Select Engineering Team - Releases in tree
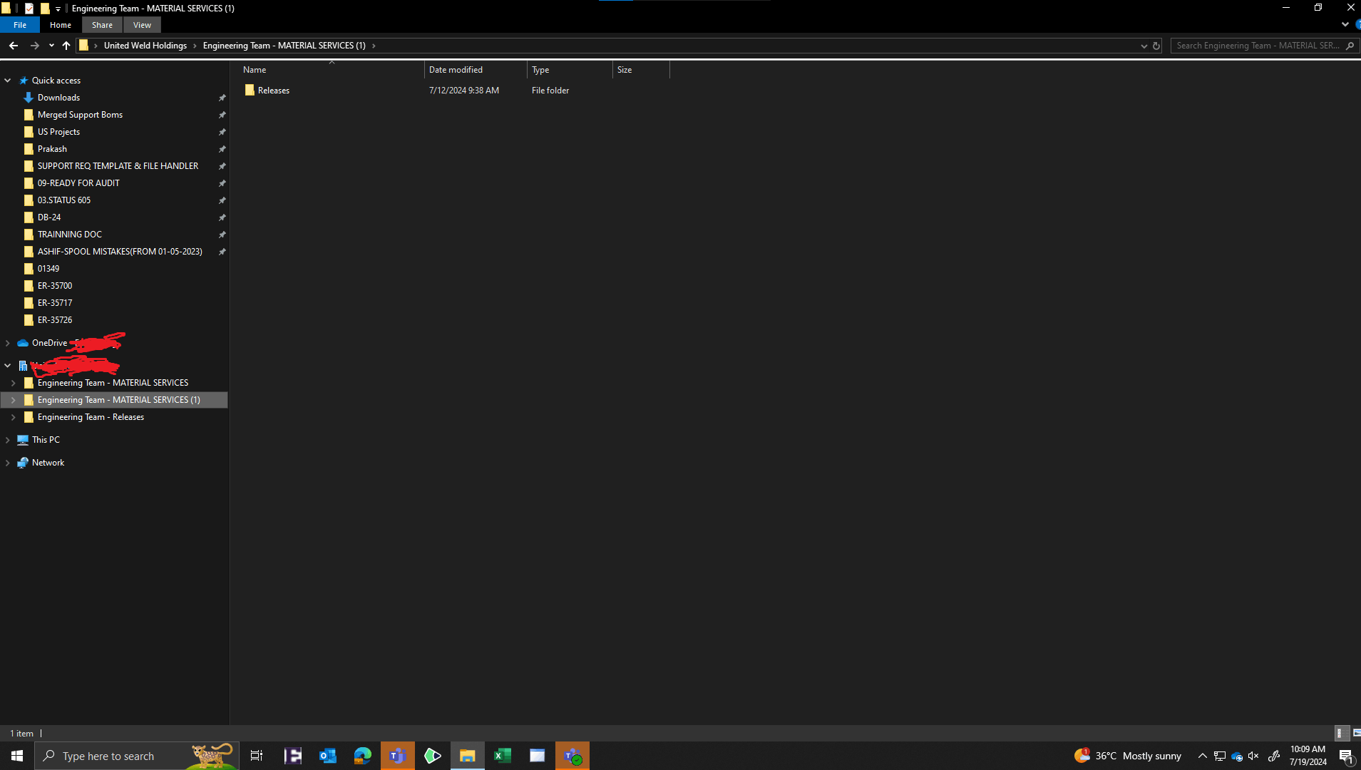 click(91, 417)
